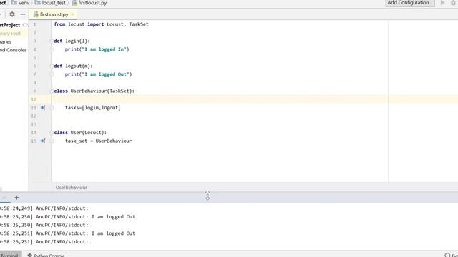Viewport: 458px width, 257px height.
Task: Open the Add Configuration dropdown
Action: click(x=410, y=3)
